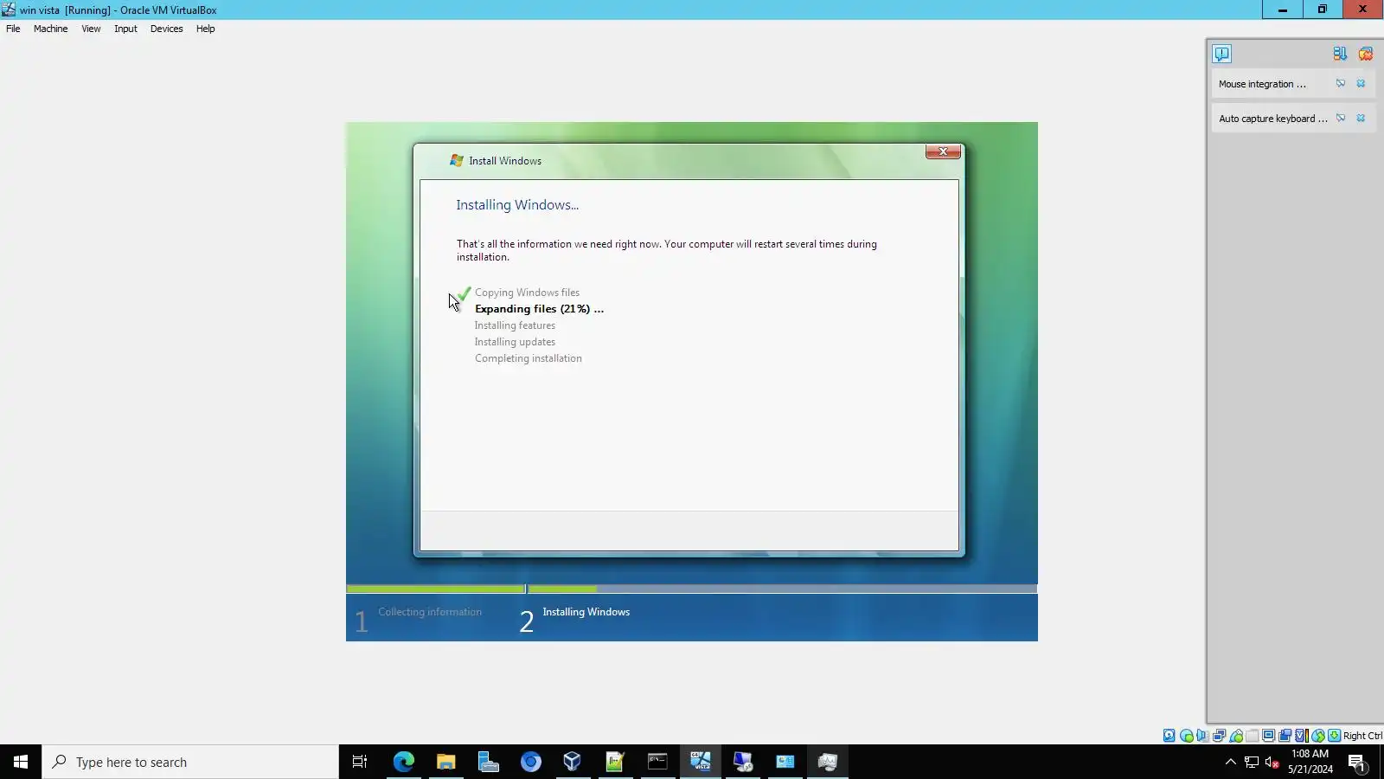The image size is (1384, 779).
Task: Click the network adapter status icon
Action: pos(1220,736)
